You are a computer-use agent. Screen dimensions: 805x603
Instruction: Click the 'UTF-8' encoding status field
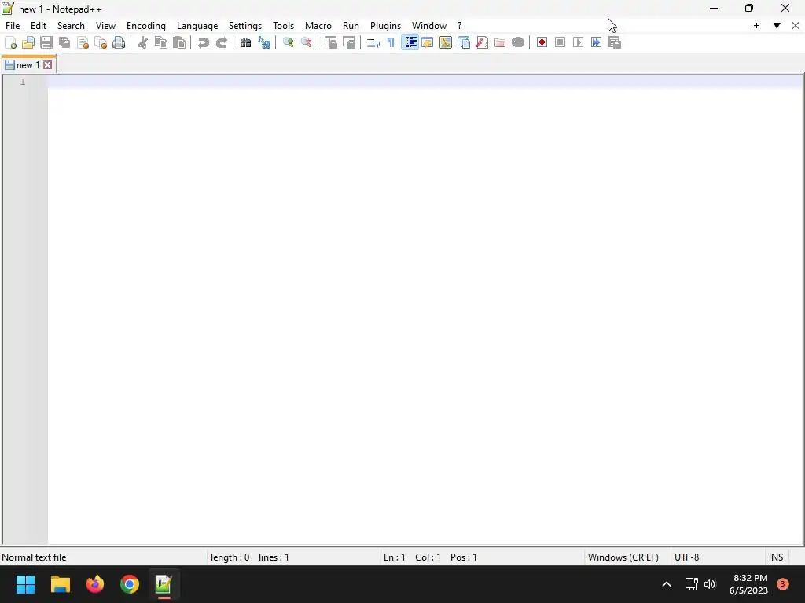pyautogui.click(x=686, y=557)
